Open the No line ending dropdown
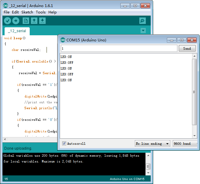200x184 pixels. pyautogui.click(x=152, y=144)
